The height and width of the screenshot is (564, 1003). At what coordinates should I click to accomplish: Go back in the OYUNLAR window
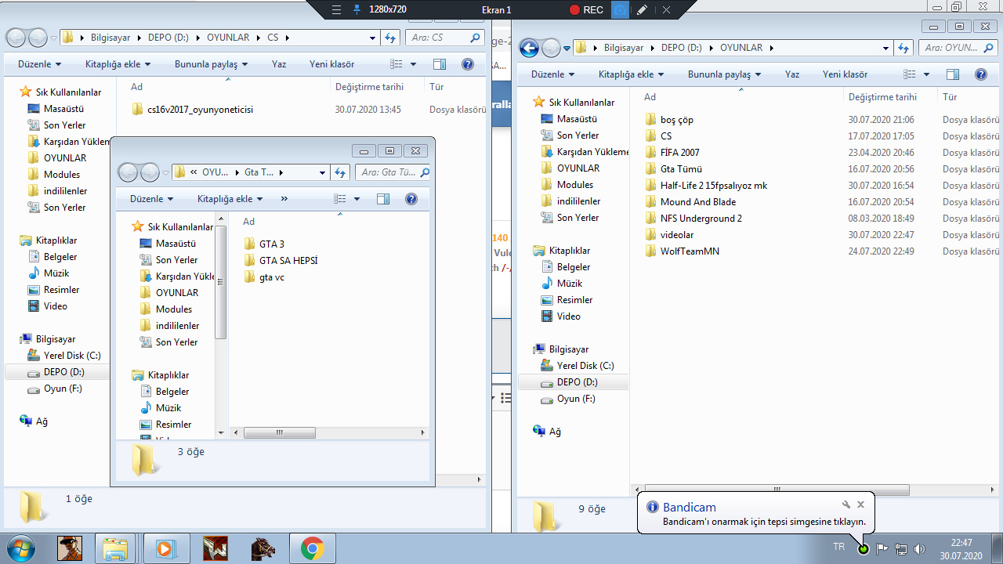tap(529, 48)
